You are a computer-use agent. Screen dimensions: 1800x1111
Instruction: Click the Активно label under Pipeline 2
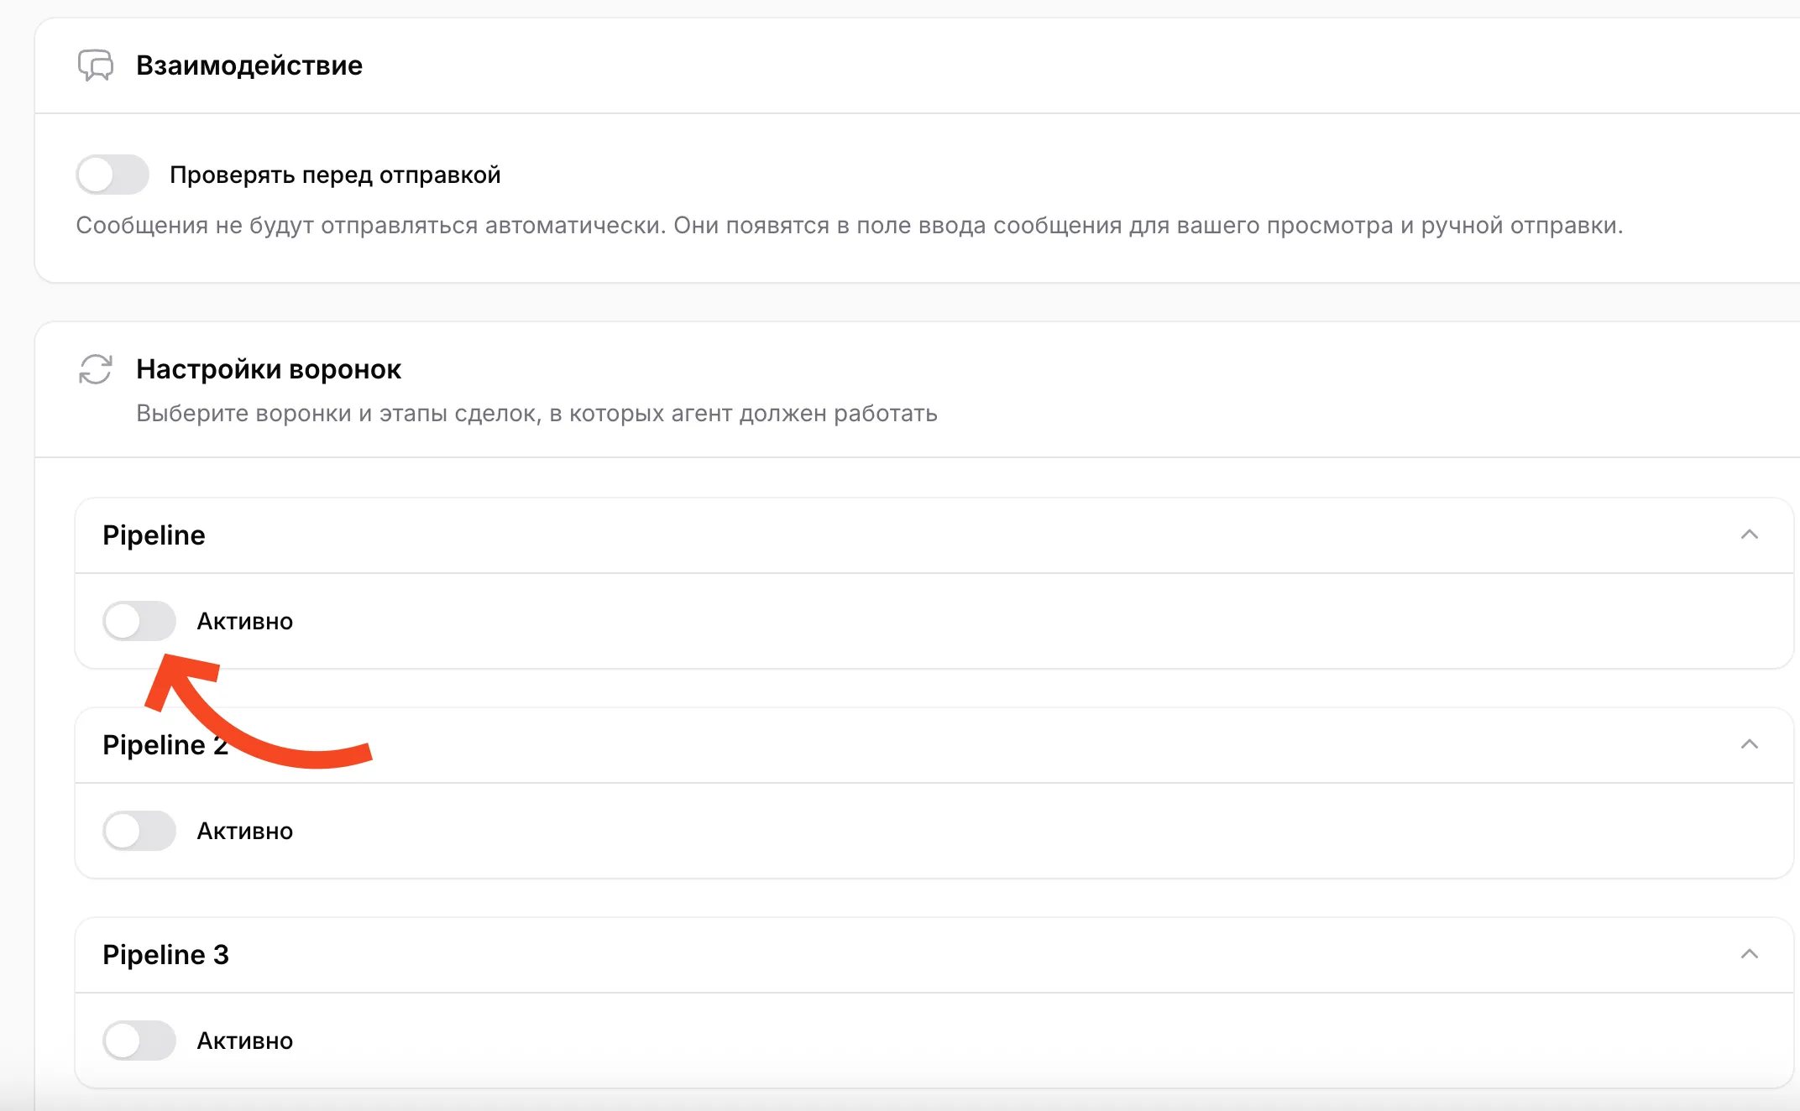244,832
